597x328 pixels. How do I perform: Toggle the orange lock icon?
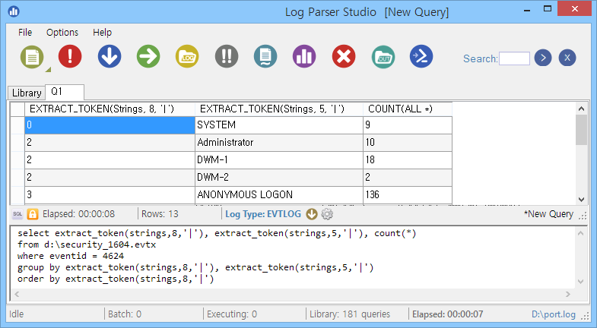(33, 214)
